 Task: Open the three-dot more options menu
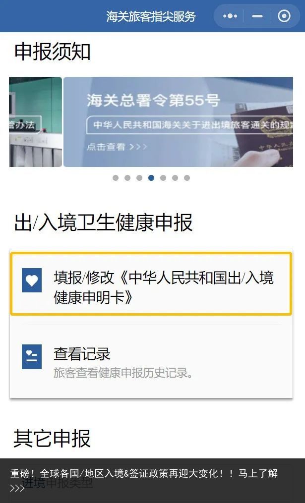[230, 16]
